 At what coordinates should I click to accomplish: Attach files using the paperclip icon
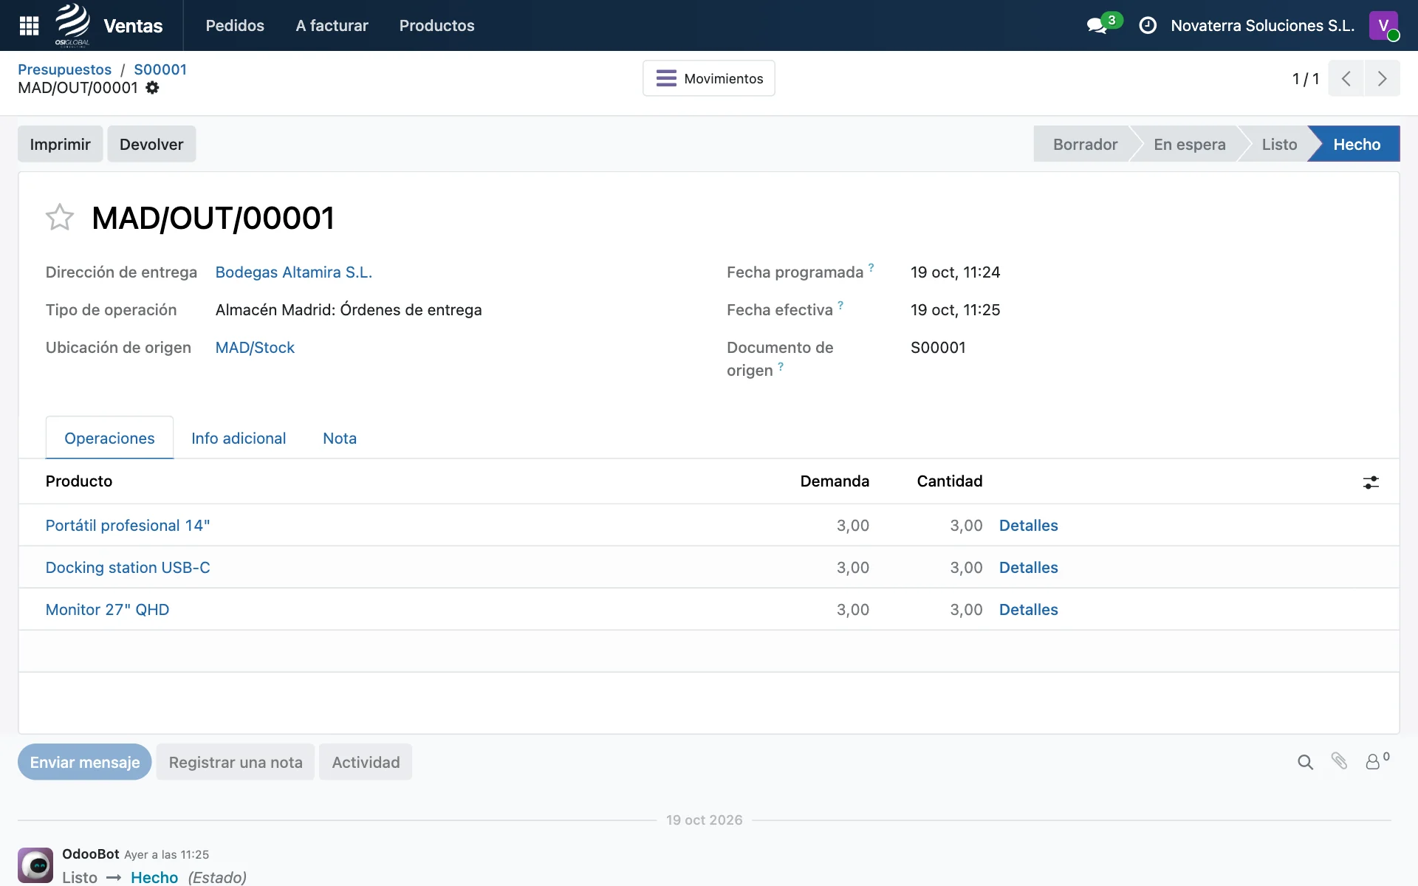pyautogui.click(x=1339, y=761)
